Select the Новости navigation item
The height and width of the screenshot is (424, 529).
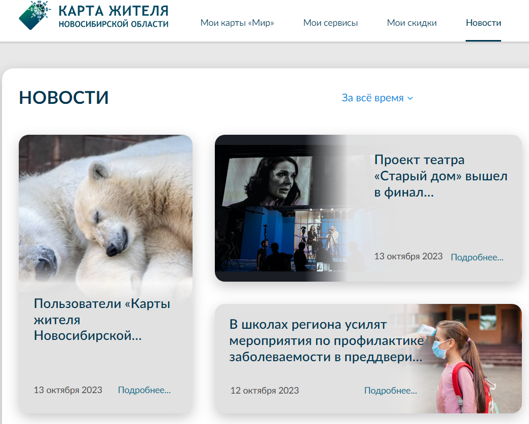point(483,23)
